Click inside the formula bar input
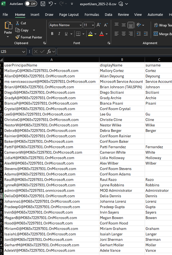Viewport: 172px width, 255px height. click(x=114, y=51)
